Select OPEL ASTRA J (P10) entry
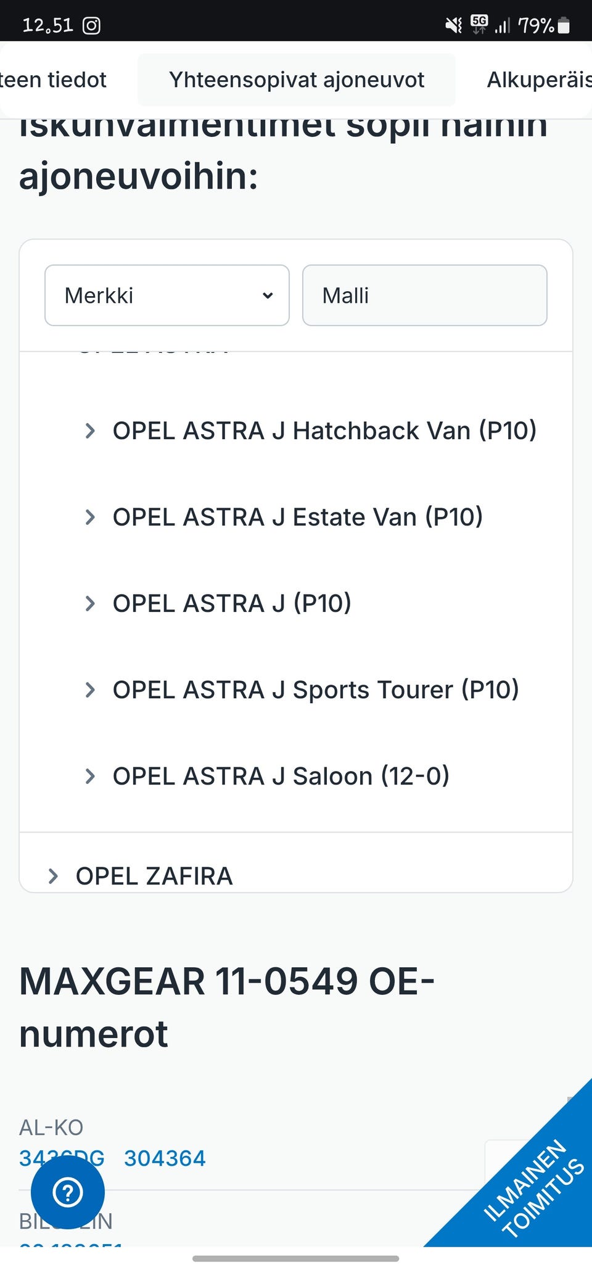The height and width of the screenshot is (1270, 592). point(232,603)
